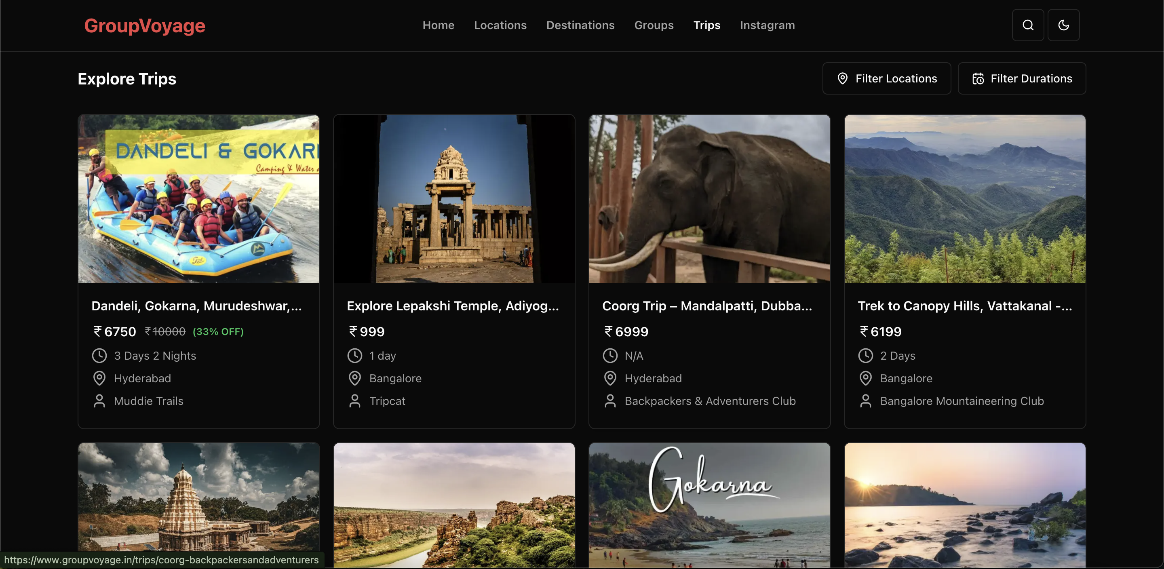Click the GroupVoyage logo

pos(145,26)
